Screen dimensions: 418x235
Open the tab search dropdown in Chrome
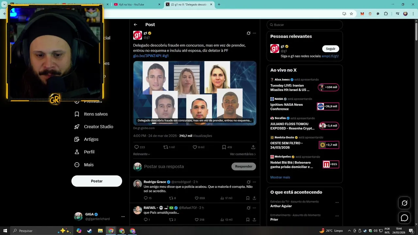4,4
